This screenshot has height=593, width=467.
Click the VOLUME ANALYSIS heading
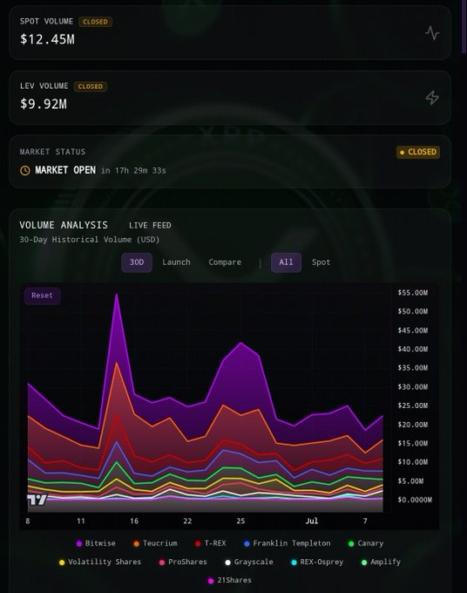click(64, 225)
